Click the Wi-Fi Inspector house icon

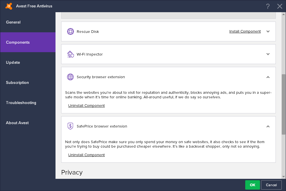click(x=70, y=54)
